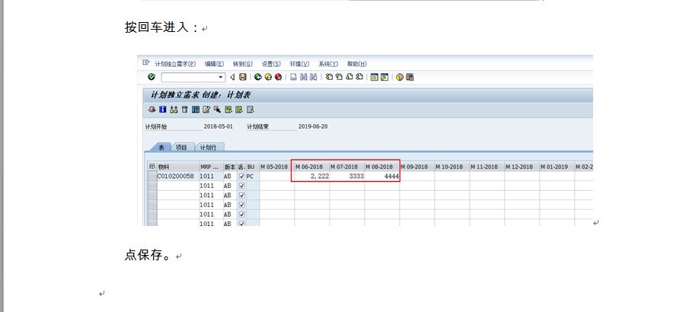Screen dimensions: 699x312
Task: Open the 编辑(E) menu
Action: pyautogui.click(x=215, y=64)
